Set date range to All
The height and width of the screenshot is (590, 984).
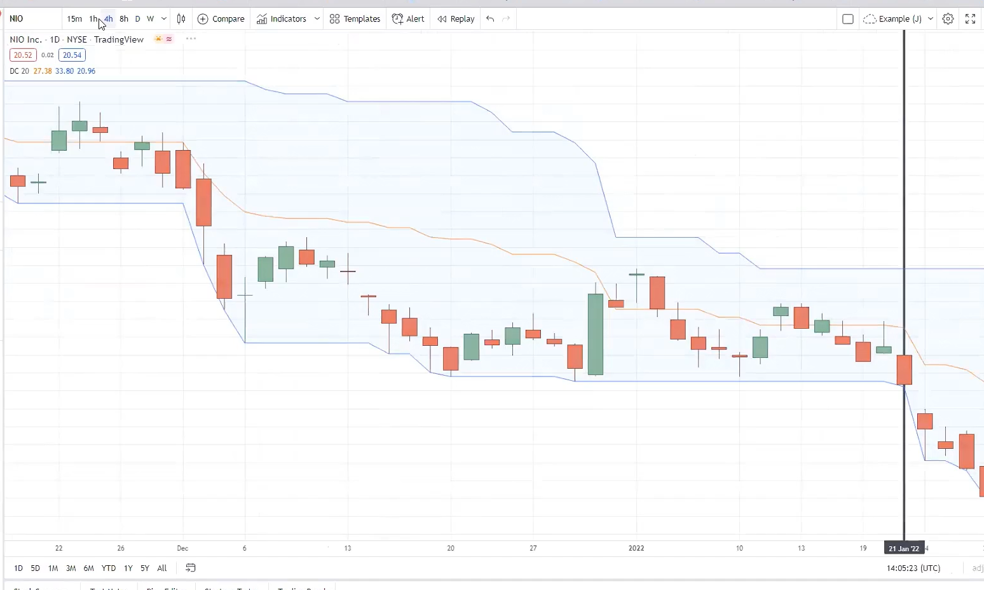pos(162,568)
